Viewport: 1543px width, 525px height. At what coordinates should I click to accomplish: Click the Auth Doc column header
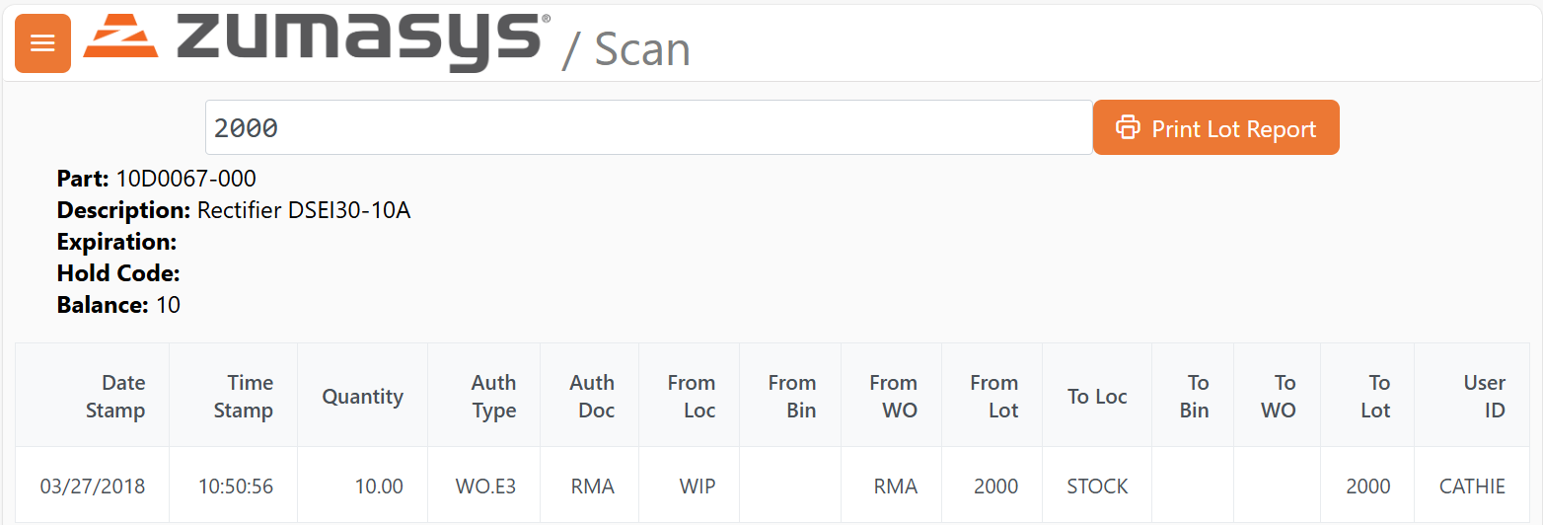[x=592, y=397]
